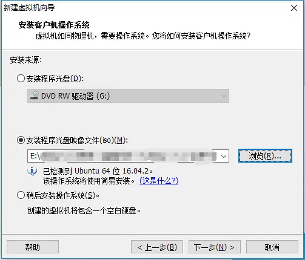Expand the ISO image path dropdown arrow
This screenshot has height=260, width=305.
[224, 156]
